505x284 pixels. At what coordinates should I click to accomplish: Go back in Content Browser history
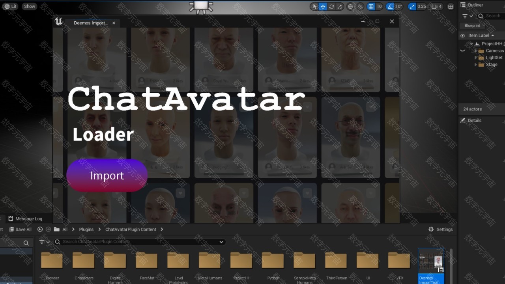point(40,229)
